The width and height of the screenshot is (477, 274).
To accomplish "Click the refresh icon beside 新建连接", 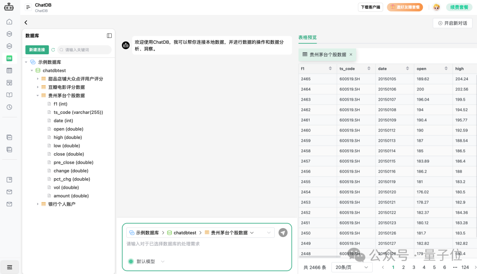I will coord(53,49).
